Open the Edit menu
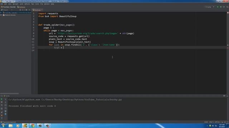 6,4
